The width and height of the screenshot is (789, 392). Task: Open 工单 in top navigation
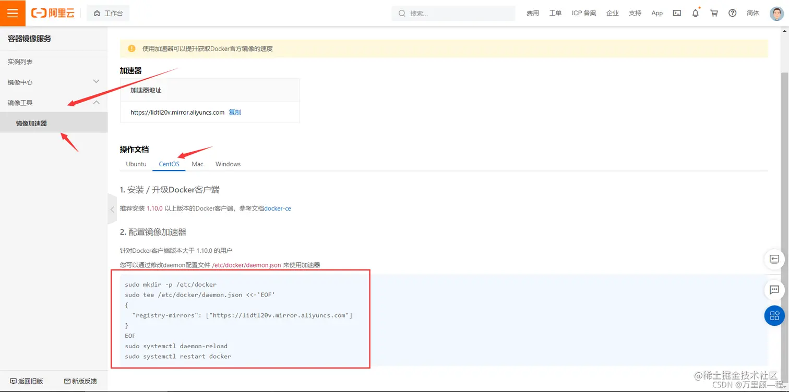[x=555, y=13]
